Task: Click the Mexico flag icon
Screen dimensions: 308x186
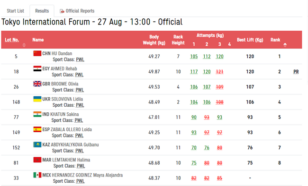Action: [37, 175]
